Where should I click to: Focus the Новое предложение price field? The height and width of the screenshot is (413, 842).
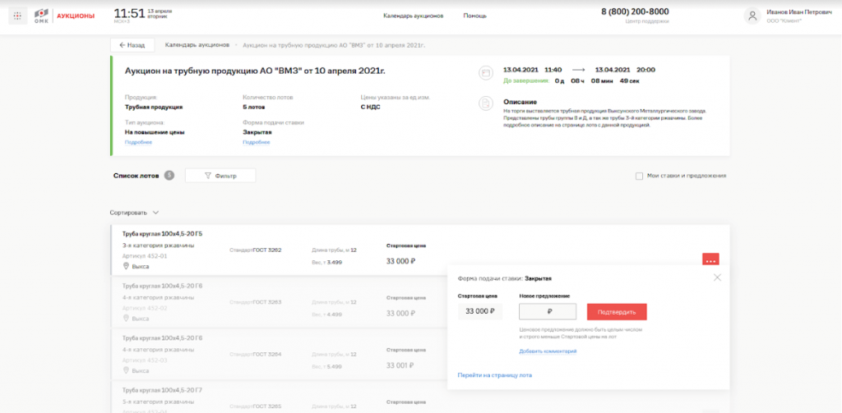(x=547, y=312)
